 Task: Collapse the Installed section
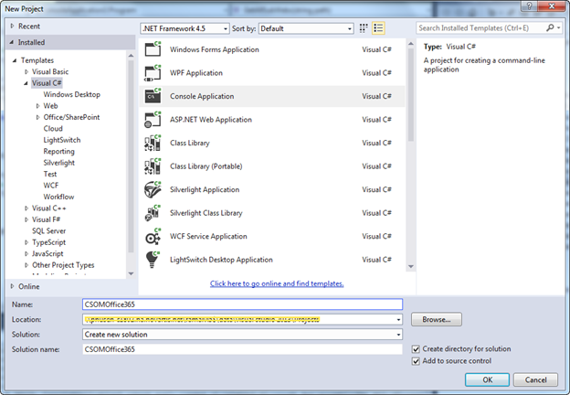pyautogui.click(x=12, y=42)
